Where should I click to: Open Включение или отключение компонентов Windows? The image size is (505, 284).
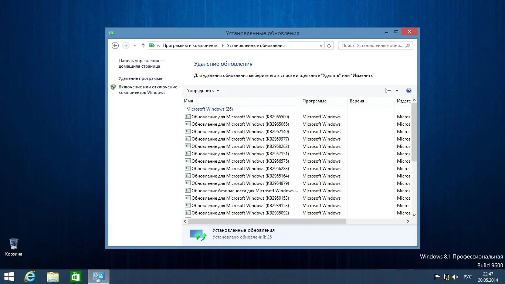148,89
